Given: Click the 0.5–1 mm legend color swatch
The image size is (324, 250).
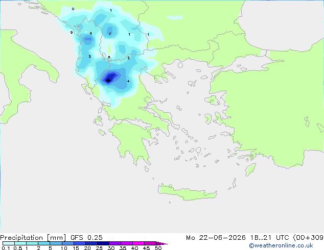Looking at the screenshot, I should tap(20, 243).
